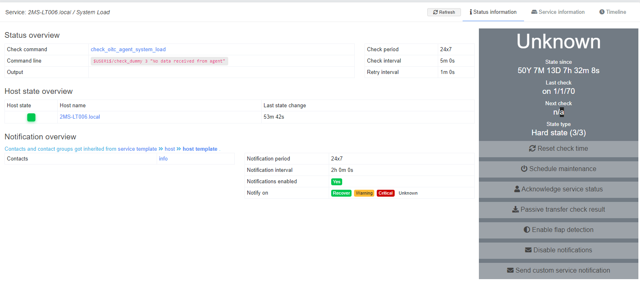This screenshot has height=284, width=640.
Task: Click the Notification overview heading
Action: click(x=40, y=137)
